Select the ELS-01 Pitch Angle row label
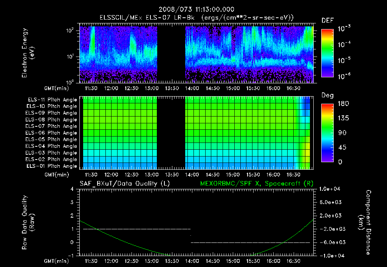 click(52, 166)
